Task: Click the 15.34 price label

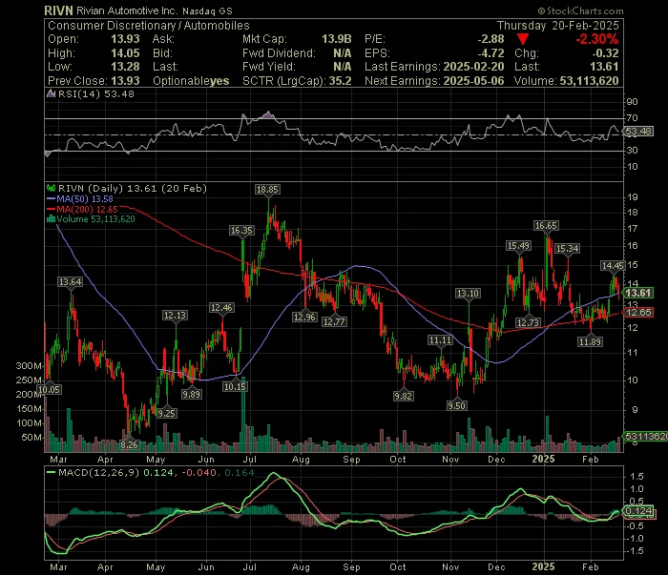Action: (568, 249)
